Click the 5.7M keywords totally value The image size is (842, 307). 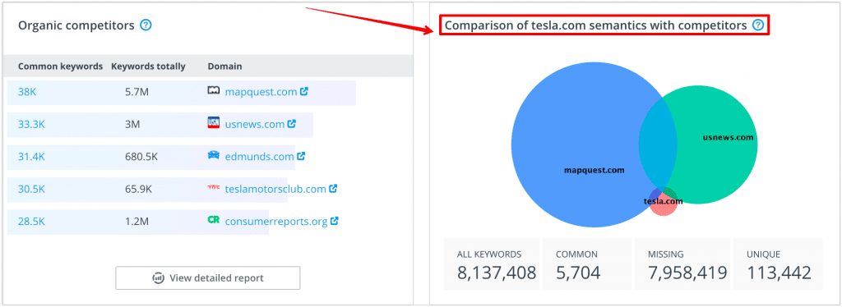137,92
